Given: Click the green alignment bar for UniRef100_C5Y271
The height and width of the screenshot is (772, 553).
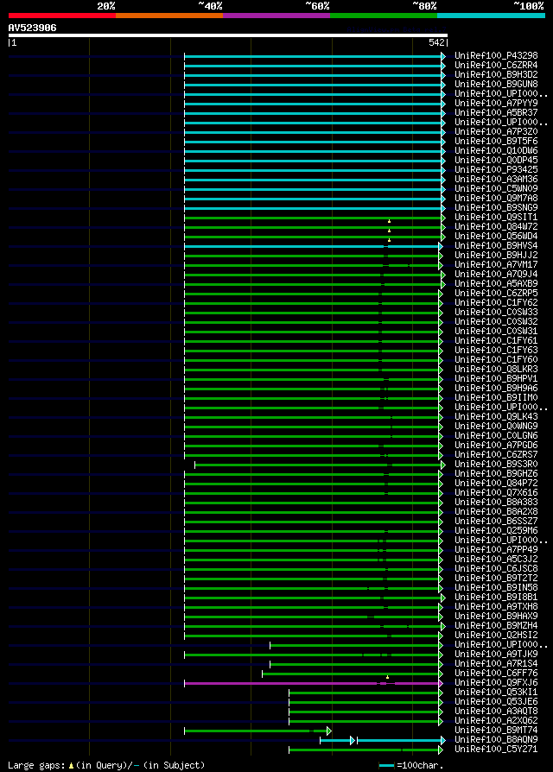Looking at the screenshot, I should coord(365,750).
